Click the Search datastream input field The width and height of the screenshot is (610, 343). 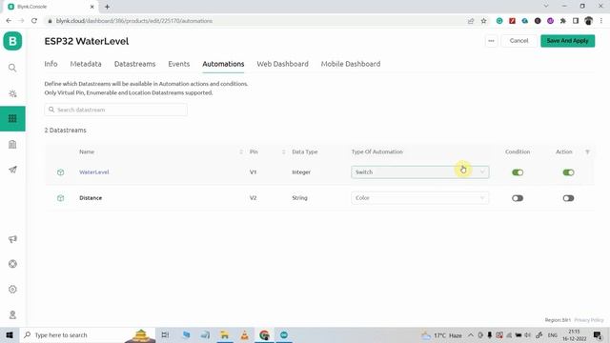tap(115, 110)
